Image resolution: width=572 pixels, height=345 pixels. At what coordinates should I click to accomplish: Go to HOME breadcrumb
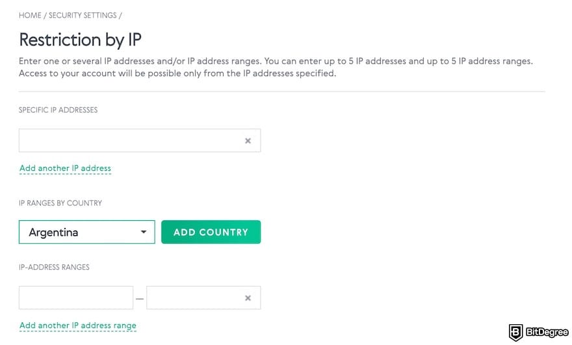pyautogui.click(x=30, y=15)
